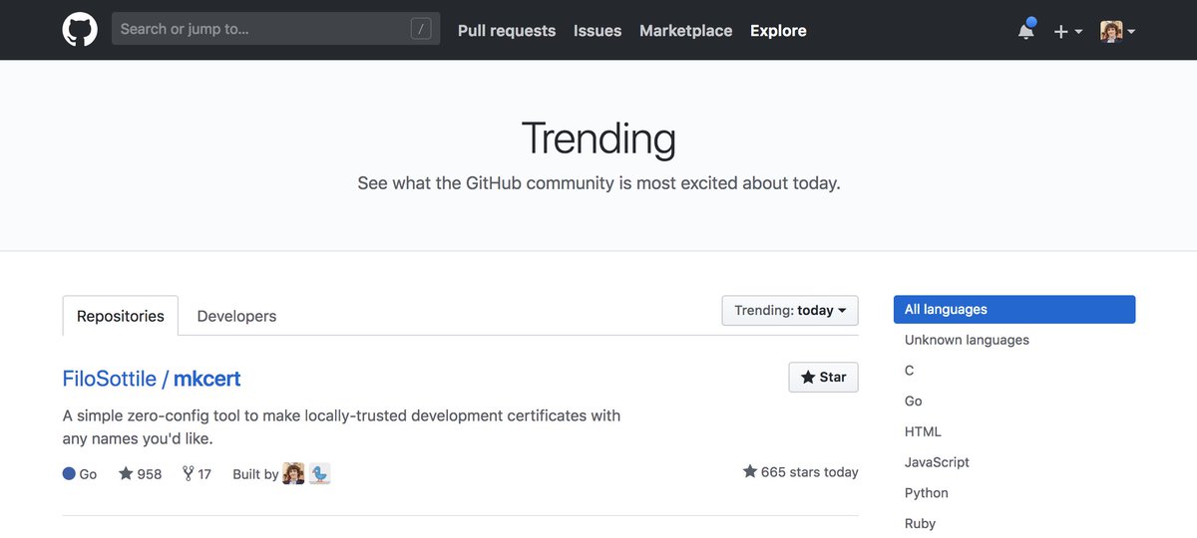
Task: Open the FiloSottile / mkcert repository link
Action: (x=152, y=379)
